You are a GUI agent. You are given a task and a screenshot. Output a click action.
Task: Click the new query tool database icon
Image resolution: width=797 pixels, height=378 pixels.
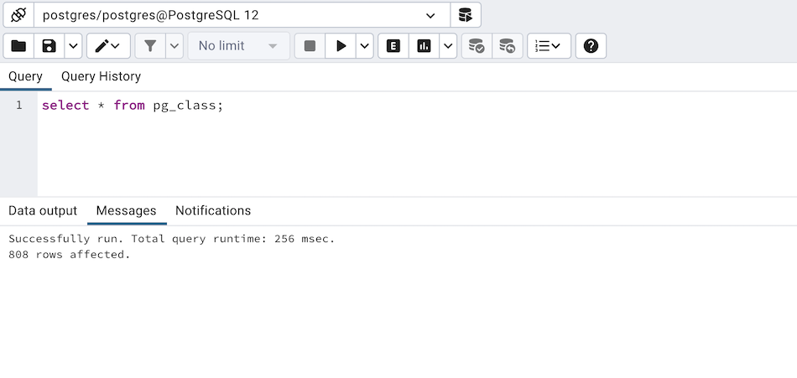point(465,15)
